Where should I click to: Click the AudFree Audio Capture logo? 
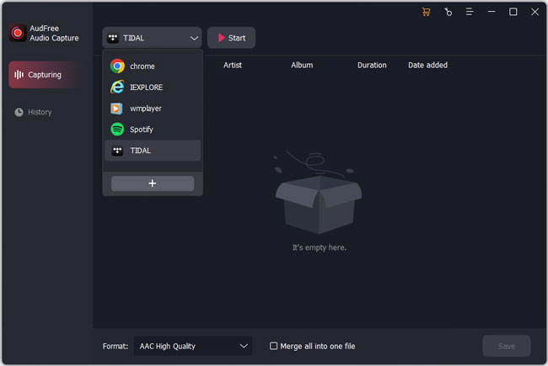18,33
